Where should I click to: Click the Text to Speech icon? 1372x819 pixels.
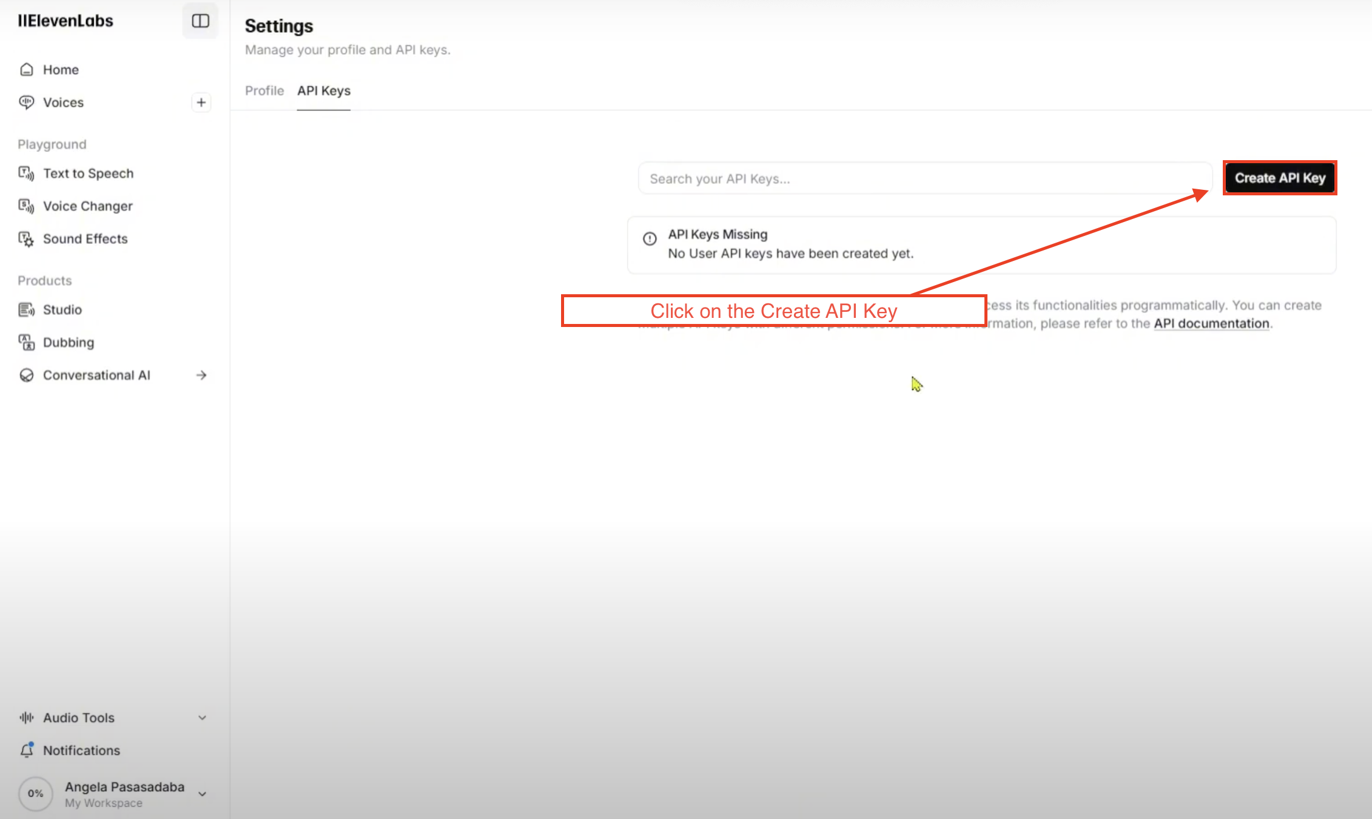tap(26, 174)
